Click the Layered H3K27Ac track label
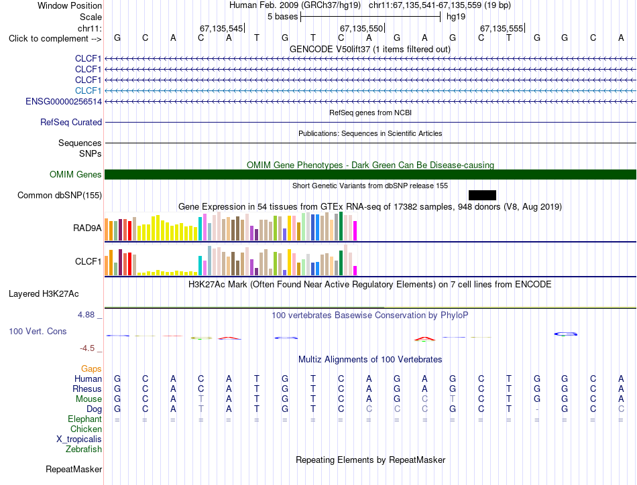637x485 pixels. coord(44,294)
